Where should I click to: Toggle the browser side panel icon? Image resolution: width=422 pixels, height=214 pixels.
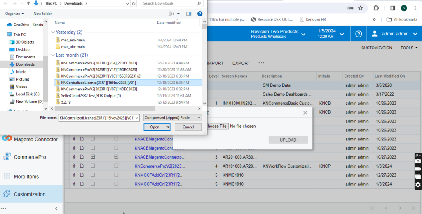pyautogui.click(x=392, y=8)
